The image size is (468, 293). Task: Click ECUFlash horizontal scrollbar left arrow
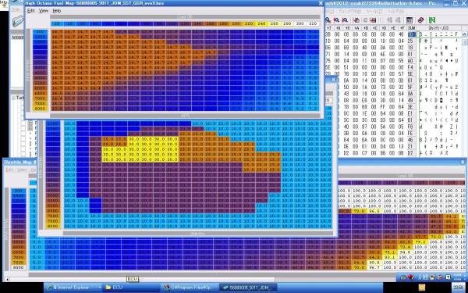click(x=7, y=279)
